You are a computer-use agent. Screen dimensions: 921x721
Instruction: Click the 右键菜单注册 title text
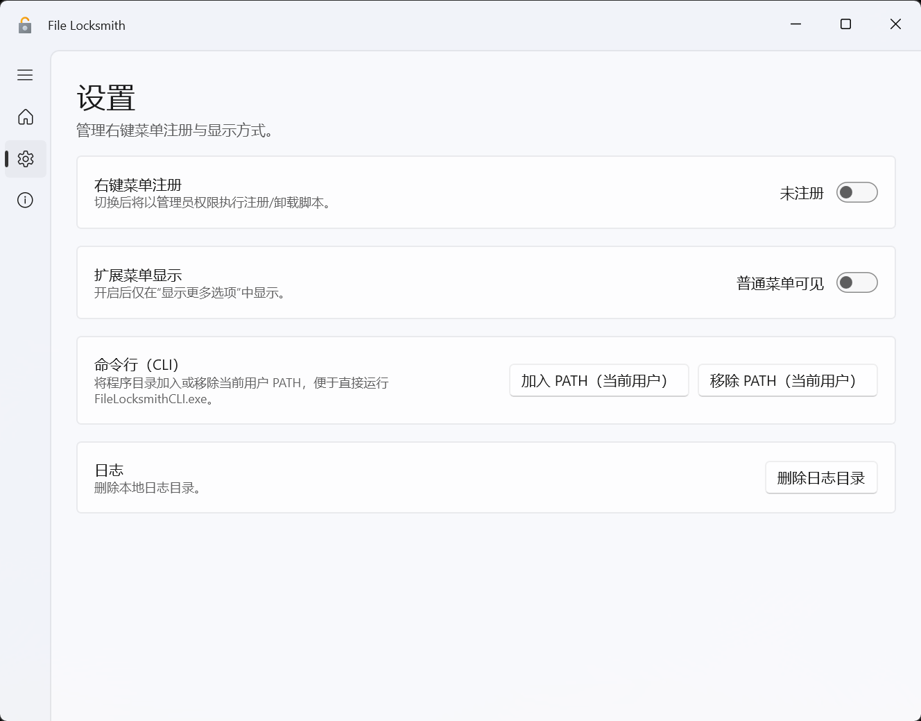point(138,185)
